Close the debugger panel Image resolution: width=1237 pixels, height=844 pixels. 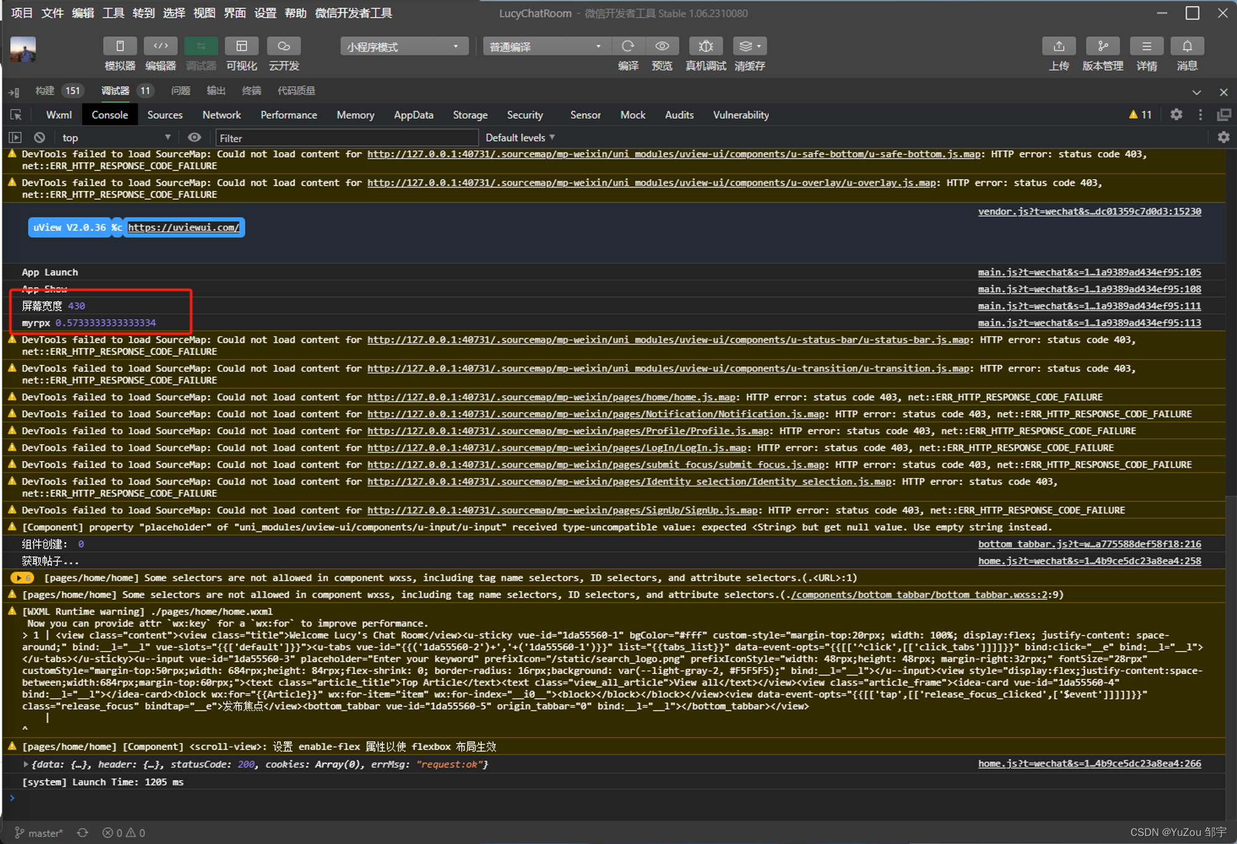click(x=1223, y=92)
